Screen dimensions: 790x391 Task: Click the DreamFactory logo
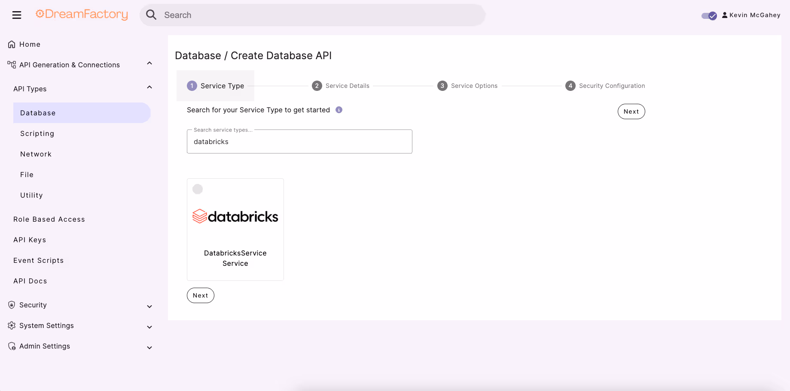[82, 15]
